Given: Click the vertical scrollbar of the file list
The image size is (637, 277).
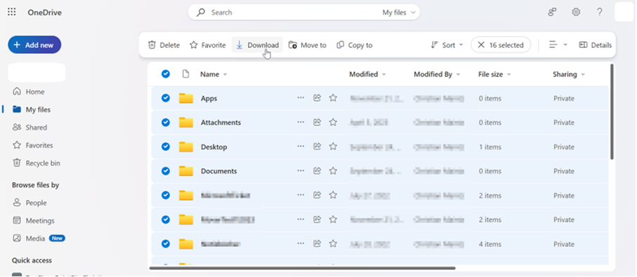Looking at the screenshot, I should click(612, 112).
